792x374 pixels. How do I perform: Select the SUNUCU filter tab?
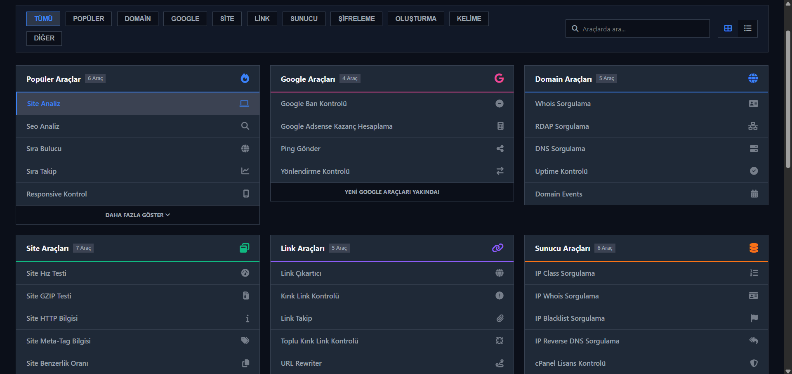(x=304, y=19)
